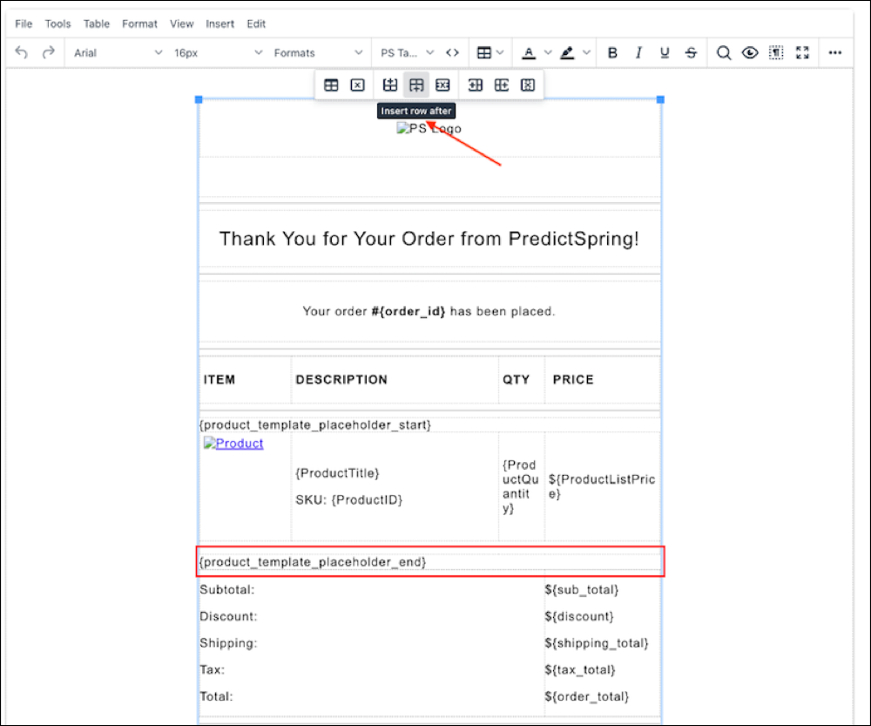Click the {ProductTitle} placeholder
Screen dimensions: 871x726
click(x=337, y=473)
